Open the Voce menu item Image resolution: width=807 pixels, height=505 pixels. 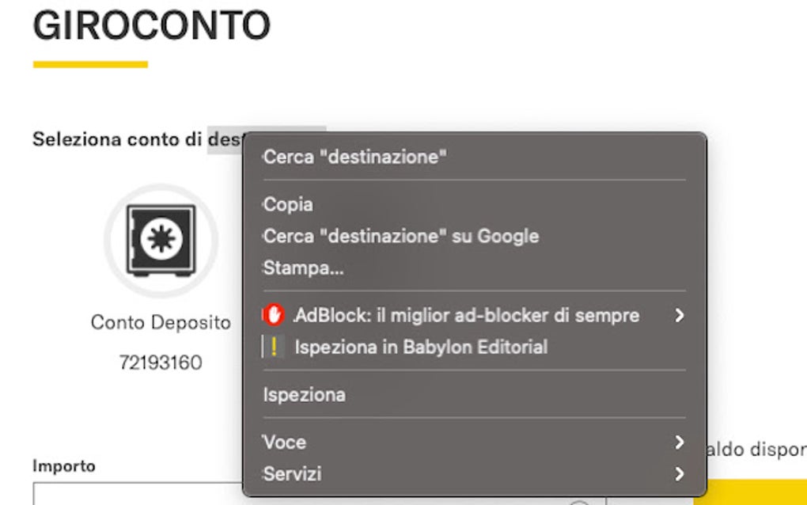[x=285, y=442]
